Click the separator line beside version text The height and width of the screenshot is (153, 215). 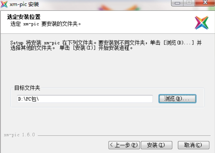pos(124,136)
